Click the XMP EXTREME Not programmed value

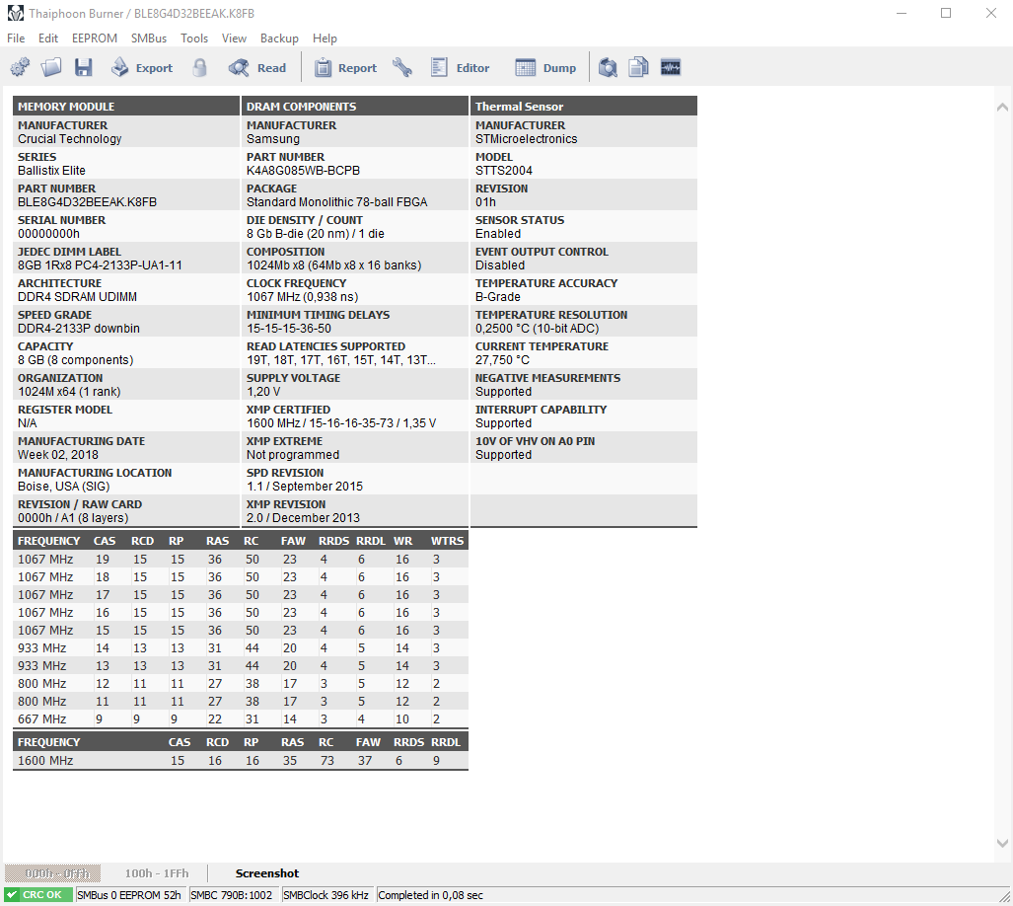[x=293, y=455]
